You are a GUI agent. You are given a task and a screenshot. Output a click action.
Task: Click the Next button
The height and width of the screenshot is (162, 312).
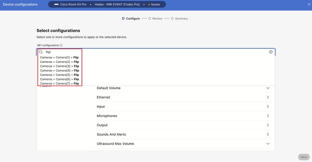pyautogui.click(x=304, y=157)
